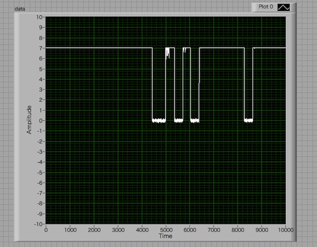This screenshot has width=317, height=247.
Task: Click the low pulse floor near time 6200
Action: (195, 120)
